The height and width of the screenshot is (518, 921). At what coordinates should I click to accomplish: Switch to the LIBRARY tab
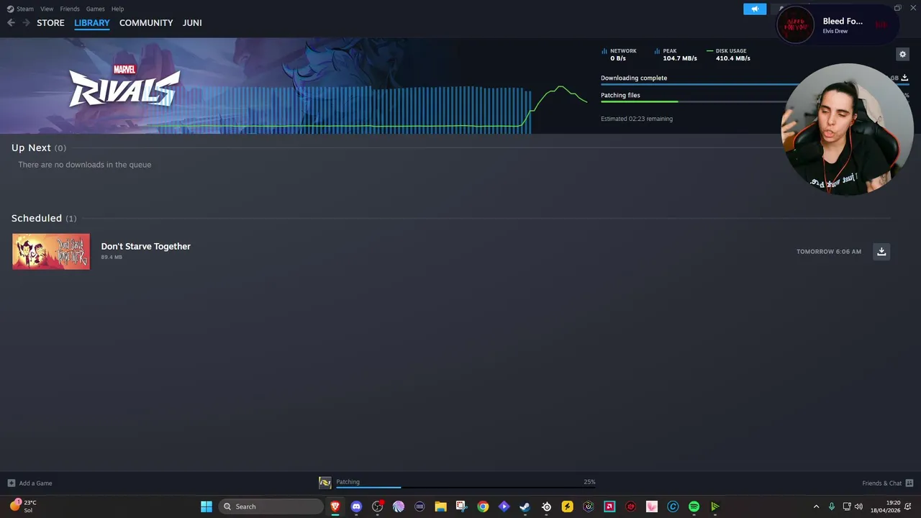(92, 23)
